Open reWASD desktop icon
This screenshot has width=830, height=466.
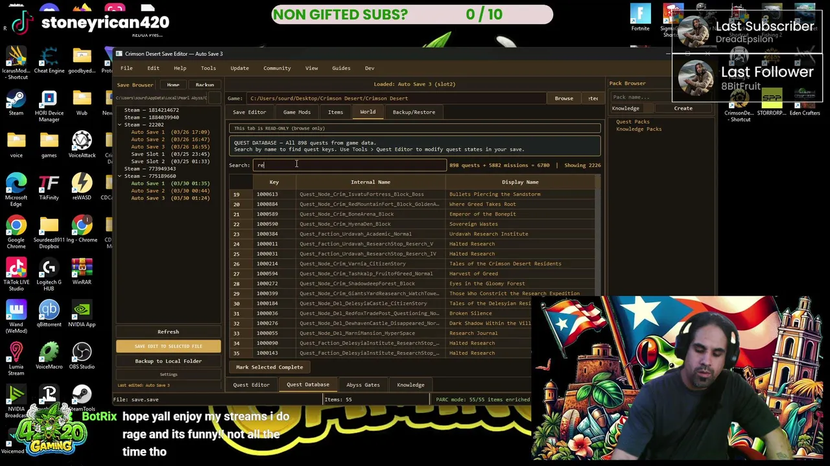coord(82,188)
